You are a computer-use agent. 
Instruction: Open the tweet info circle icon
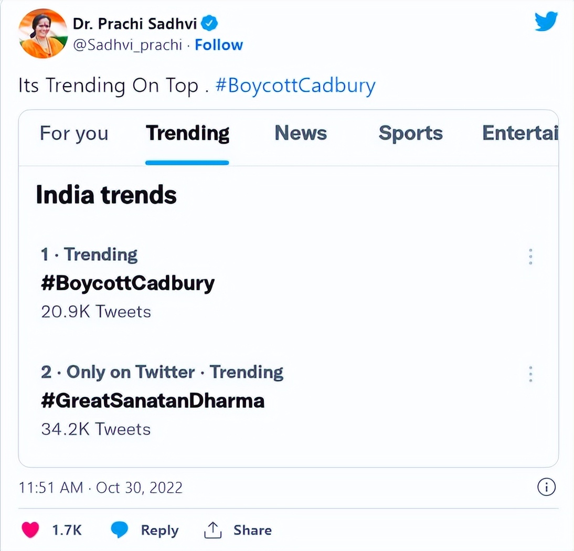pos(546,488)
